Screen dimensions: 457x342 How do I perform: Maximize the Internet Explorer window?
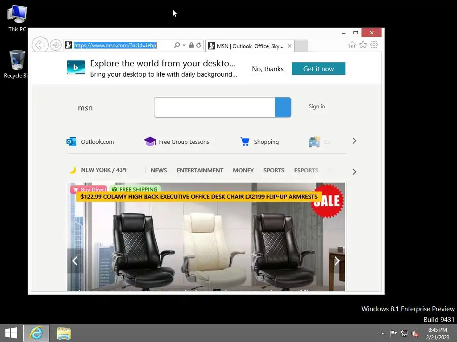click(x=356, y=33)
